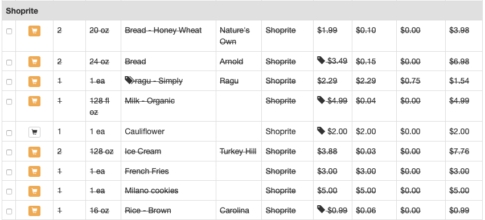Click the Milano cookies item name

151,190
